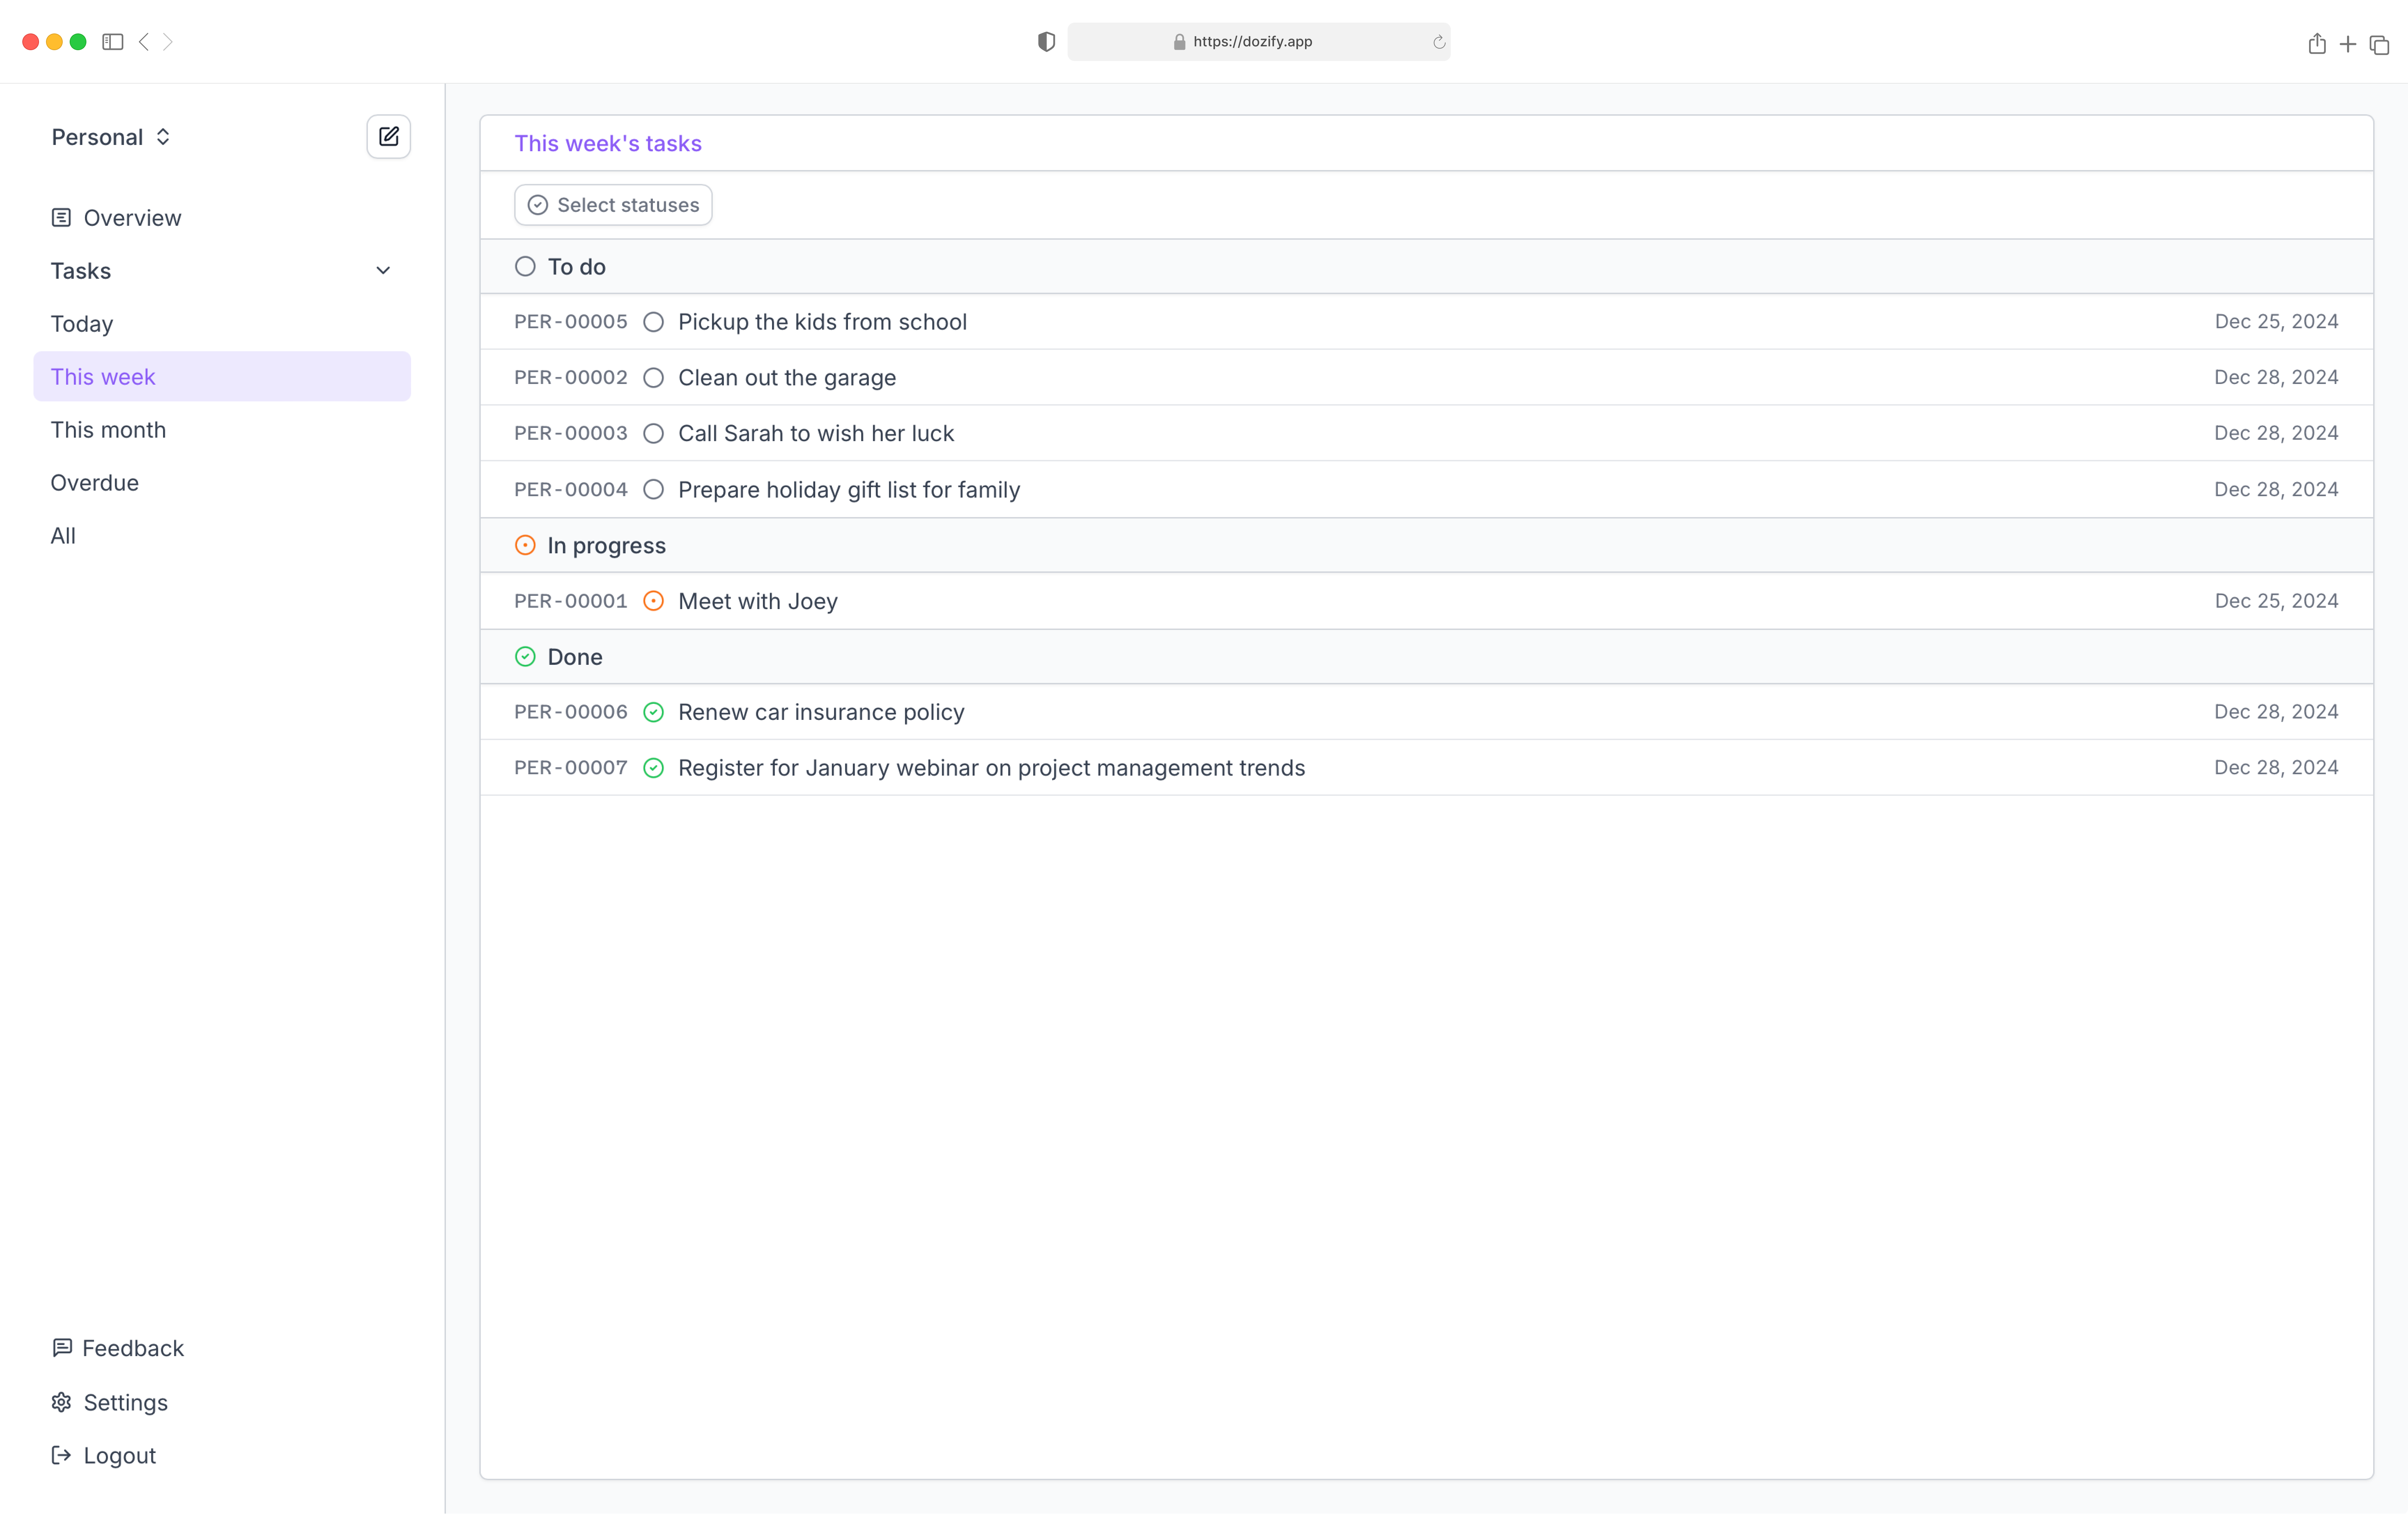Click due date of Renew car insurance
2408x1515 pixels.
tap(2276, 711)
